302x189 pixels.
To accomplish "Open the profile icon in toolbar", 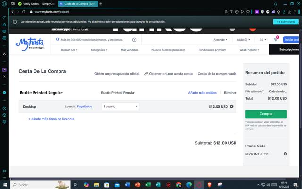I will [x=284, y=12].
